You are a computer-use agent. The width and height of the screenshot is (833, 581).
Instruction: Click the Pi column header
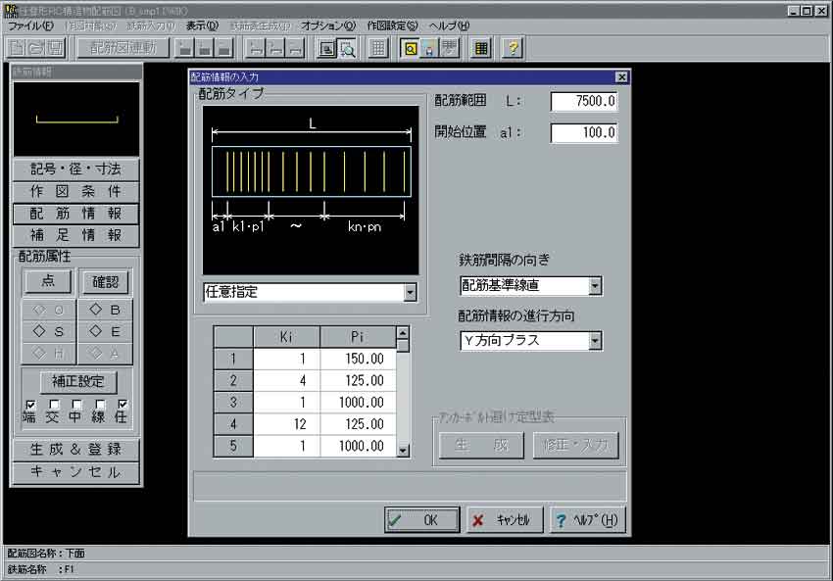tap(358, 337)
